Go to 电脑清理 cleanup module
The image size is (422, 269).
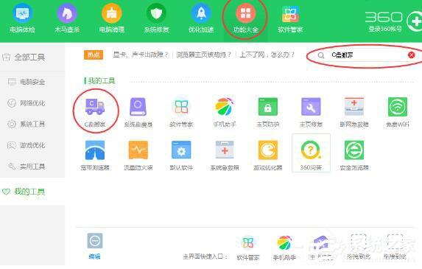(x=111, y=18)
